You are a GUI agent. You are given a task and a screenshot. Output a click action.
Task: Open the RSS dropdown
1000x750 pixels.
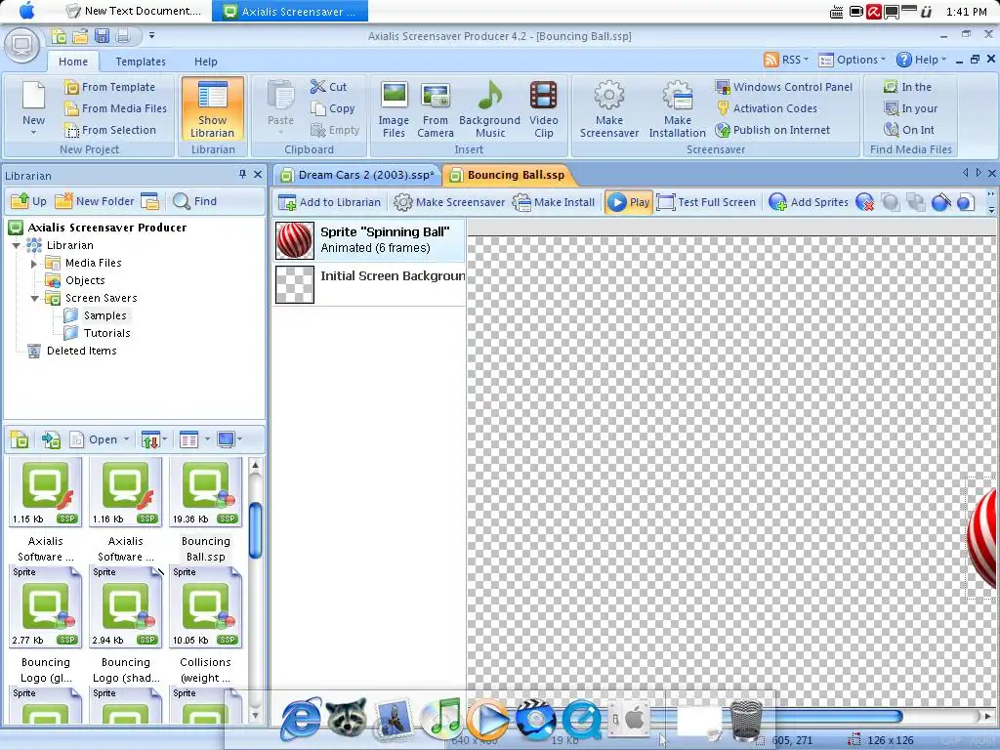[x=786, y=60]
